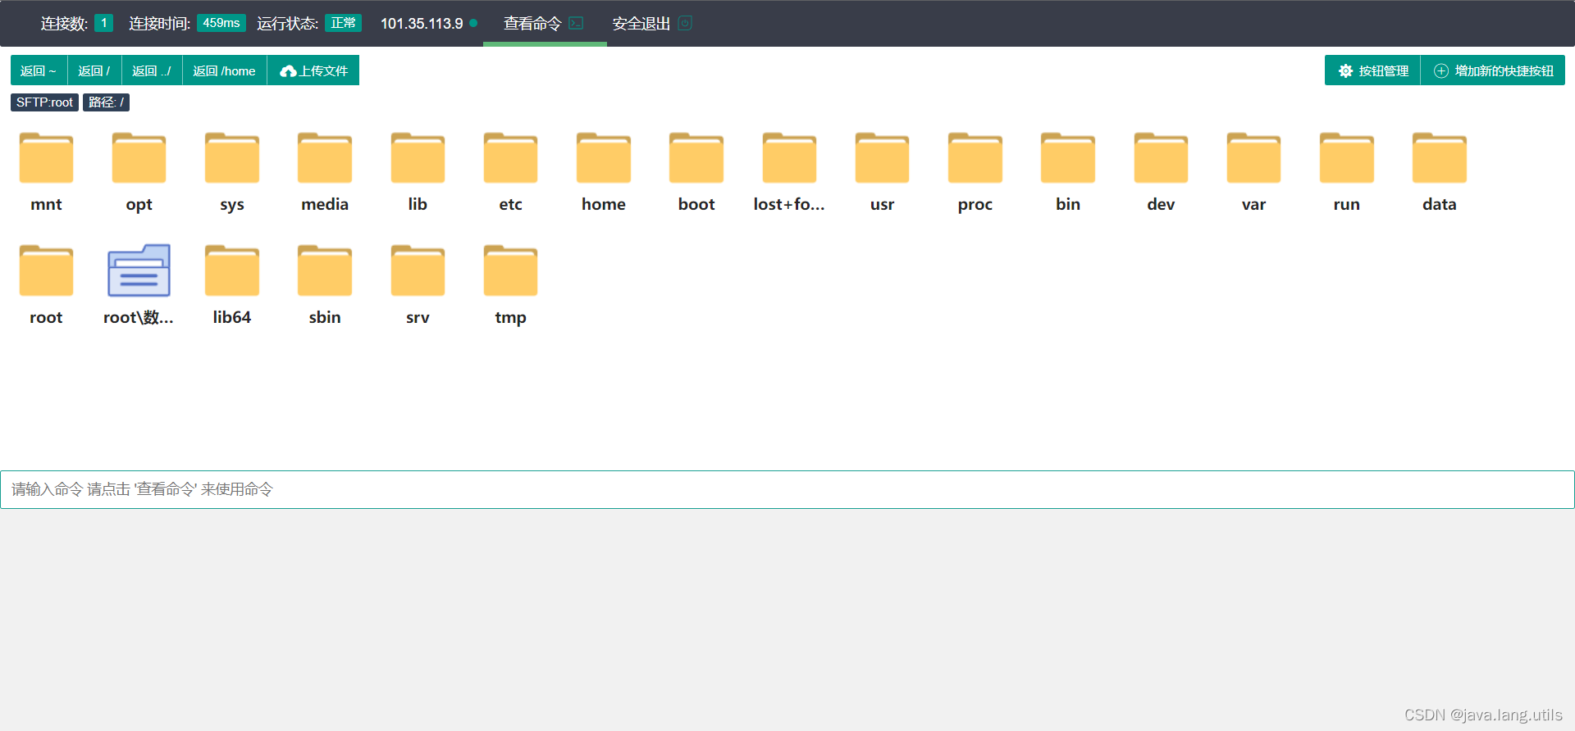
Task: Click the 安全退出 tab
Action: 652,23
